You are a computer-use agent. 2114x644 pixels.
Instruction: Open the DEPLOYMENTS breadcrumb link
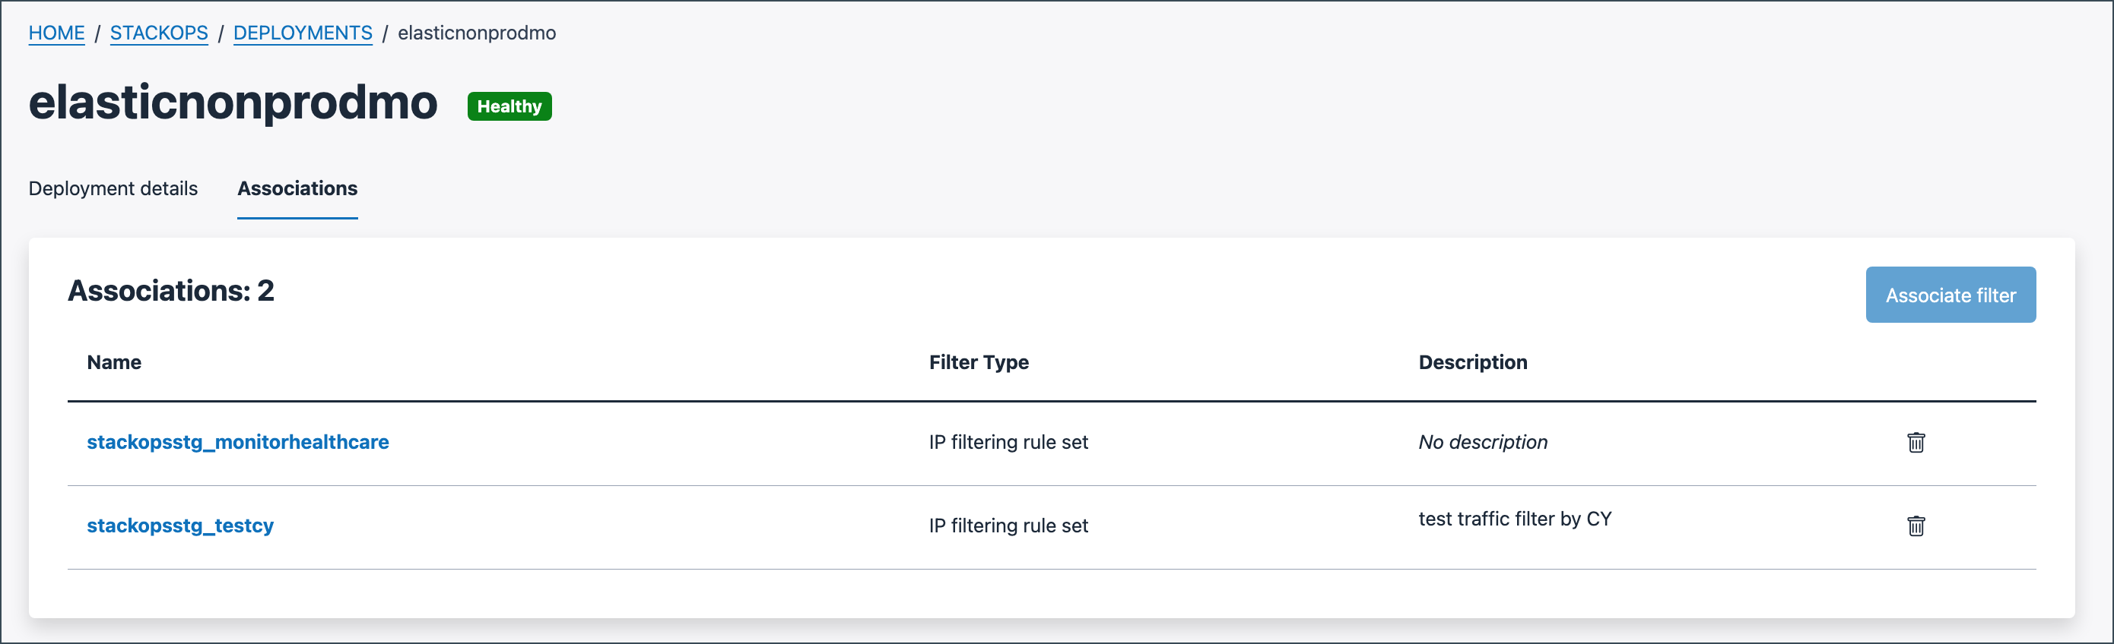[x=302, y=33]
